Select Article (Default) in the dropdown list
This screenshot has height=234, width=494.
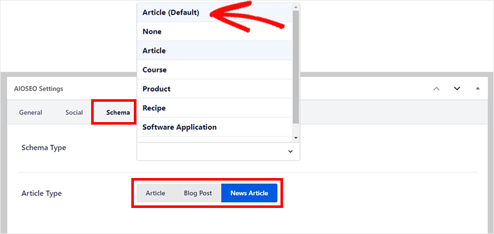pos(215,13)
